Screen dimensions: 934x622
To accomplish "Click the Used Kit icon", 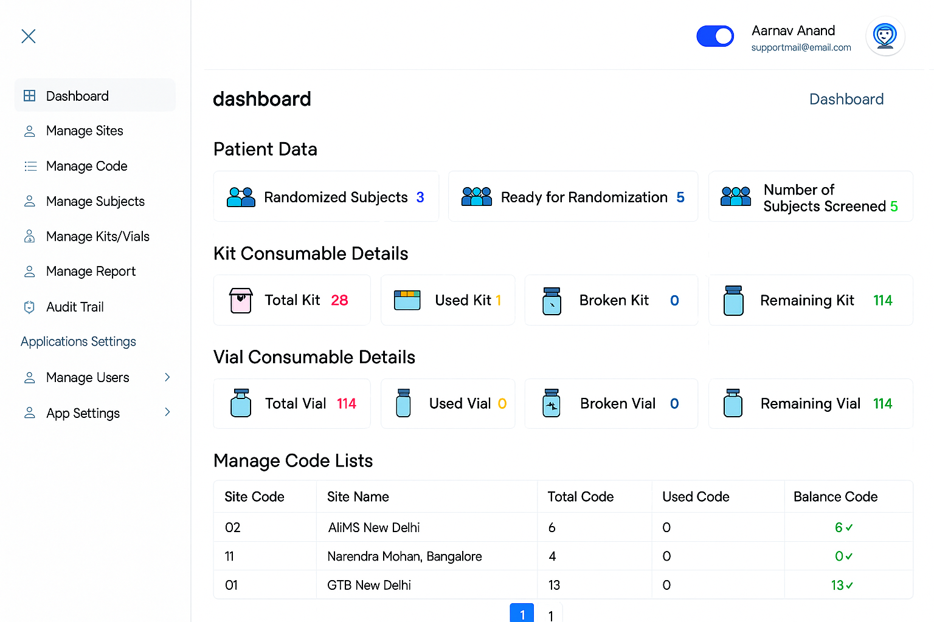I will (x=407, y=300).
